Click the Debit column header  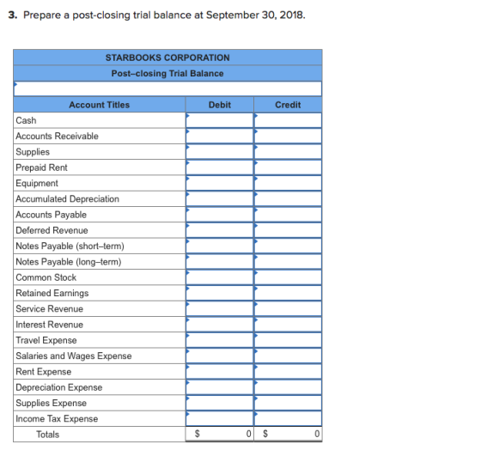[220, 105]
